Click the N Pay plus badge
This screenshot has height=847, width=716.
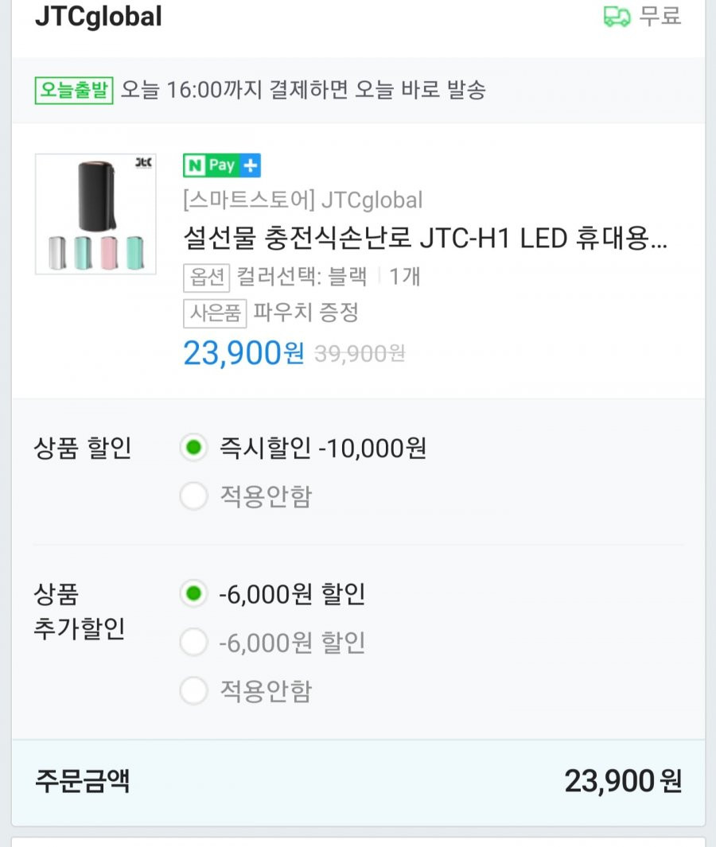point(222,165)
